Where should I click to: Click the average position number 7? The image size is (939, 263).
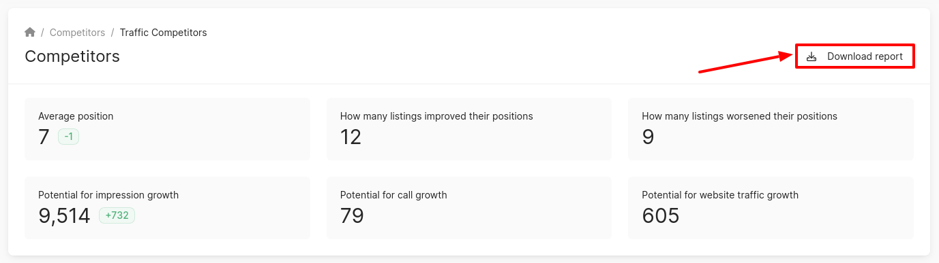tap(44, 137)
